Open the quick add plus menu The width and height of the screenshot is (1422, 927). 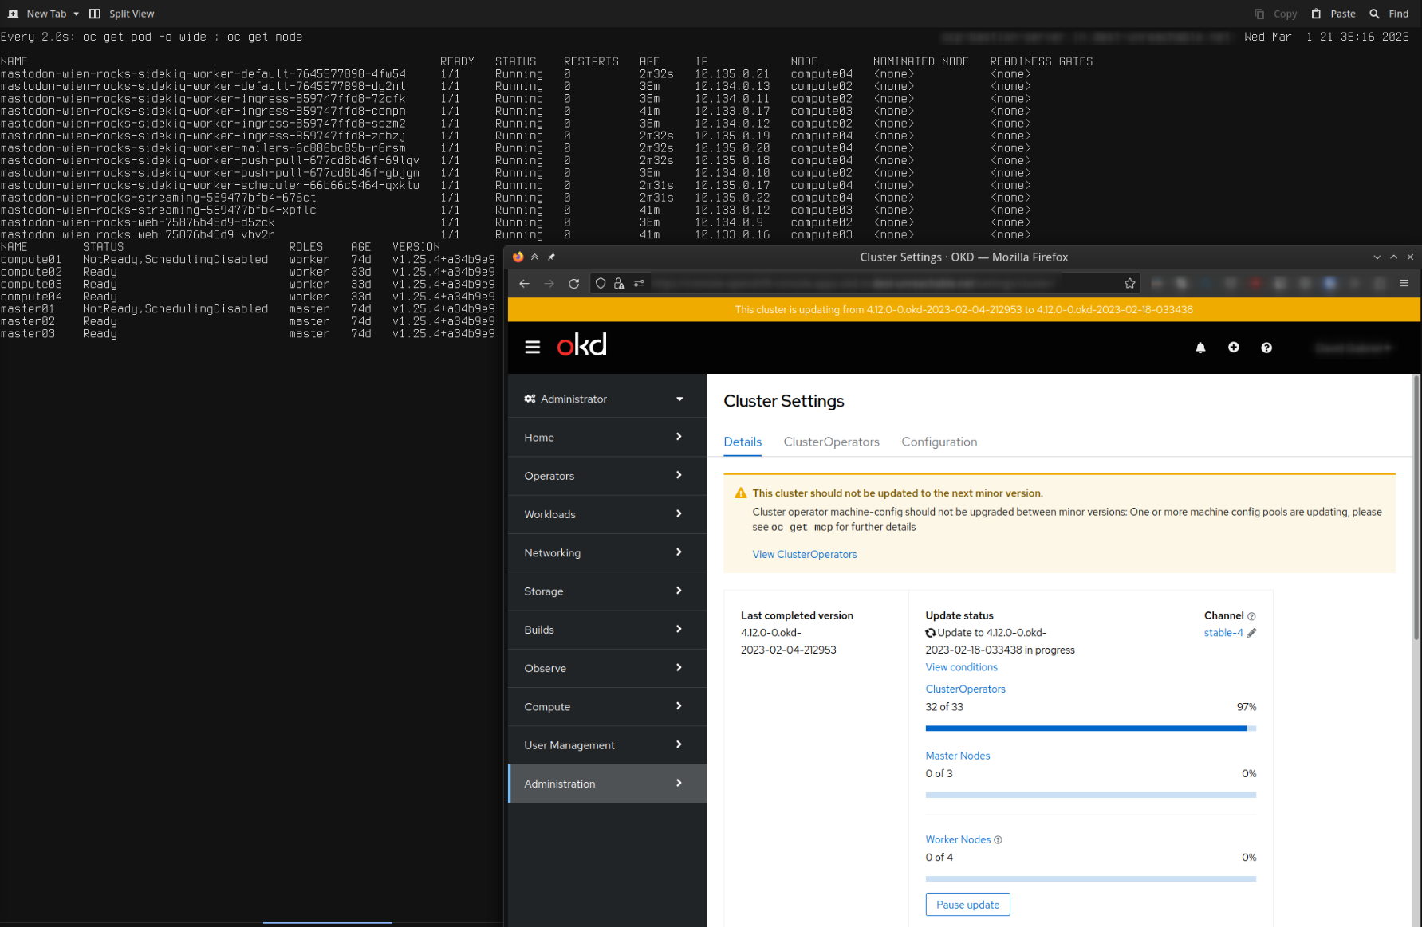pos(1233,348)
